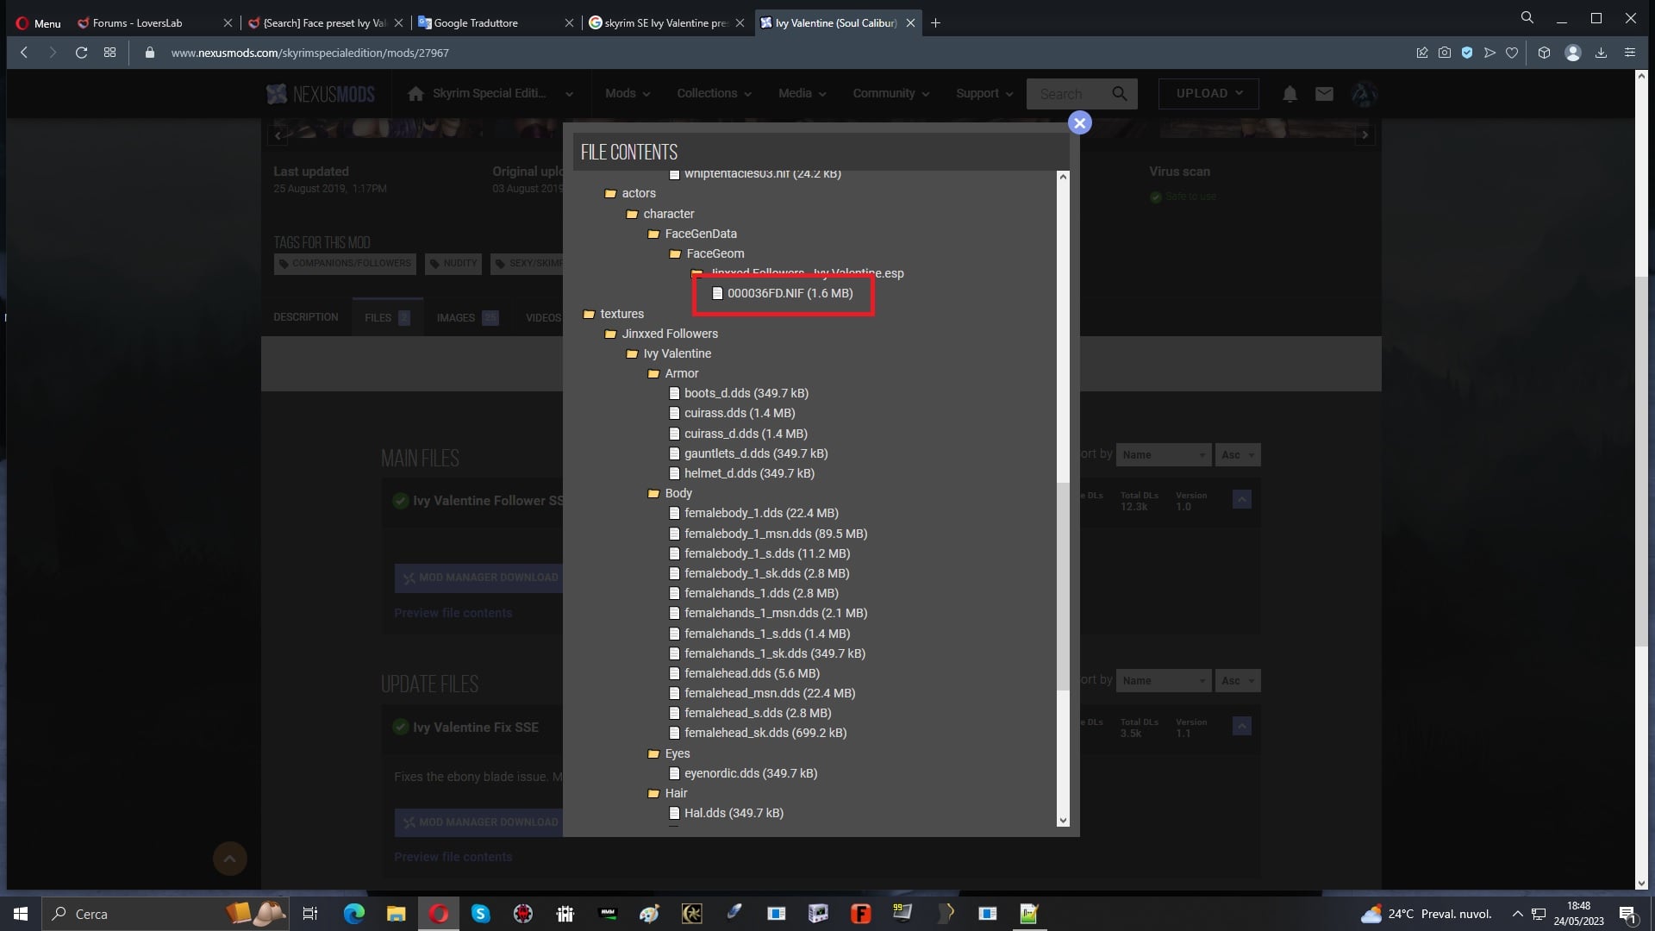This screenshot has width=1655, height=931.
Task: Open browser downloads icon
Action: tap(1601, 53)
